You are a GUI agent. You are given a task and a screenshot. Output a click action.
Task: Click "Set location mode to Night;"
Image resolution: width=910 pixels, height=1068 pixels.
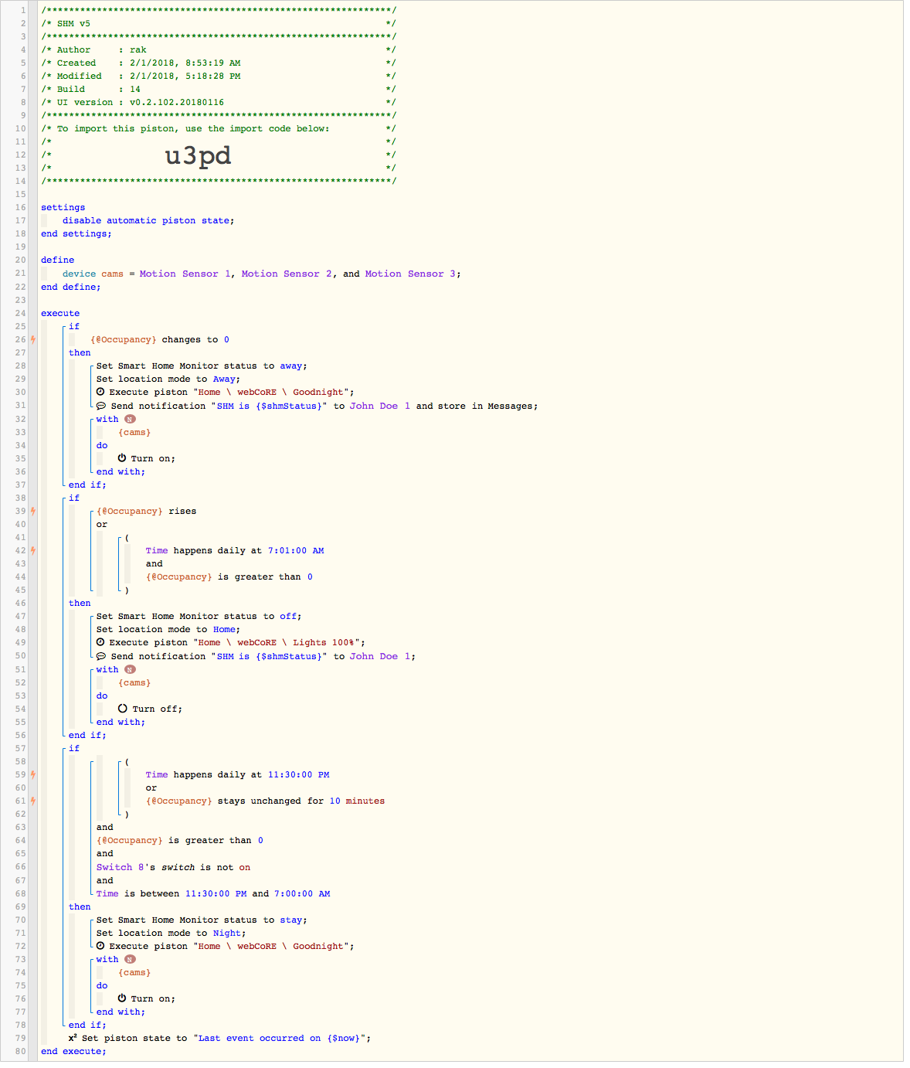click(x=171, y=933)
